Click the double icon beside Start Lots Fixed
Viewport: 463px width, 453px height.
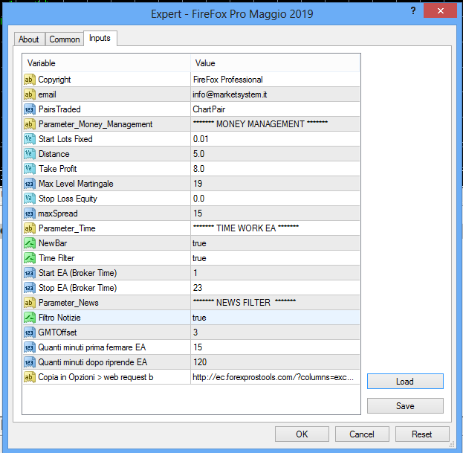click(x=30, y=139)
